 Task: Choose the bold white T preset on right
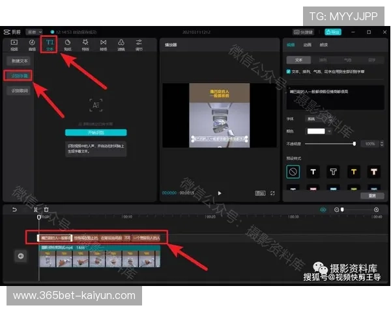click(x=374, y=172)
